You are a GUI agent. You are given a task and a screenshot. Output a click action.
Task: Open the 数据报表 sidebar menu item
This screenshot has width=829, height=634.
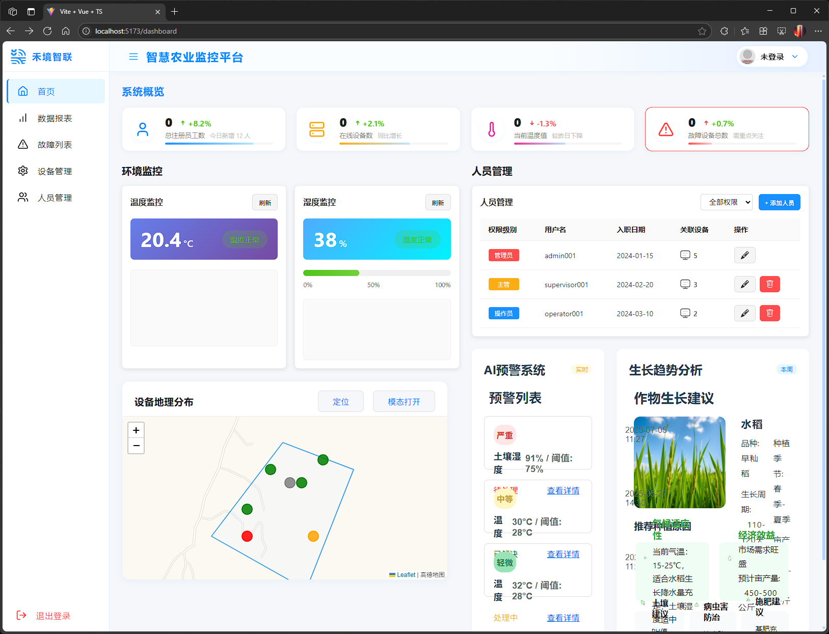[55, 118]
